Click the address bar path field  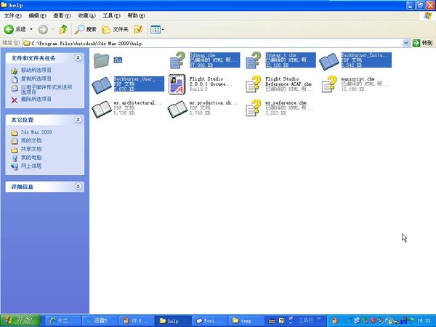[213, 43]
